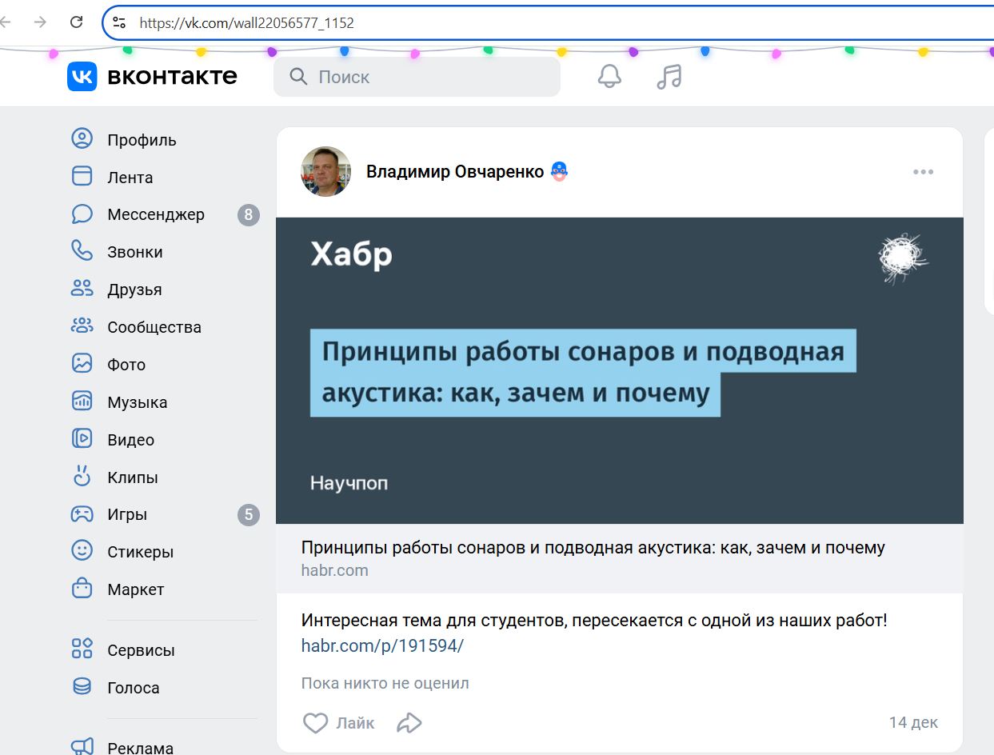Open Маркет from the sidebar menu
The height and width of the screenshot is (755, 994).
(x=82, y=589)
